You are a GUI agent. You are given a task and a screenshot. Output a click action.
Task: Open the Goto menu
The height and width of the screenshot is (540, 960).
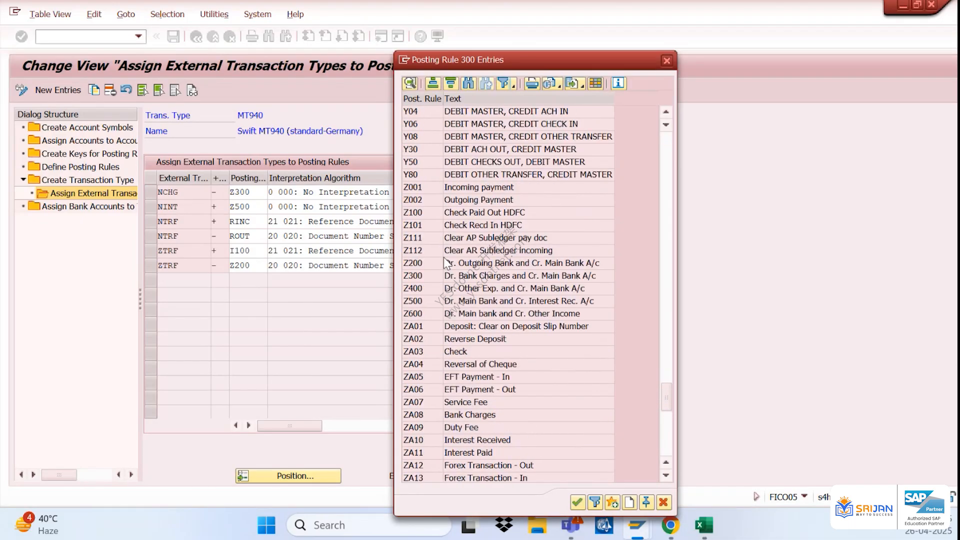click(x=126, y=14)
